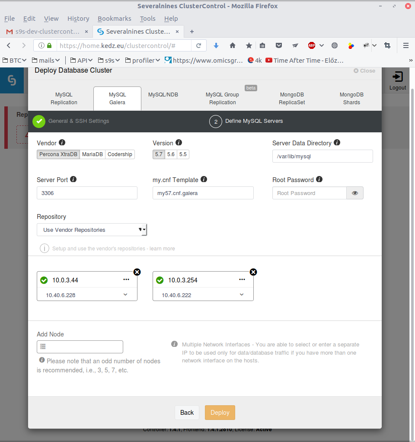
Task: Click the my.cnf Template field
Action: (x=203, y=193)
